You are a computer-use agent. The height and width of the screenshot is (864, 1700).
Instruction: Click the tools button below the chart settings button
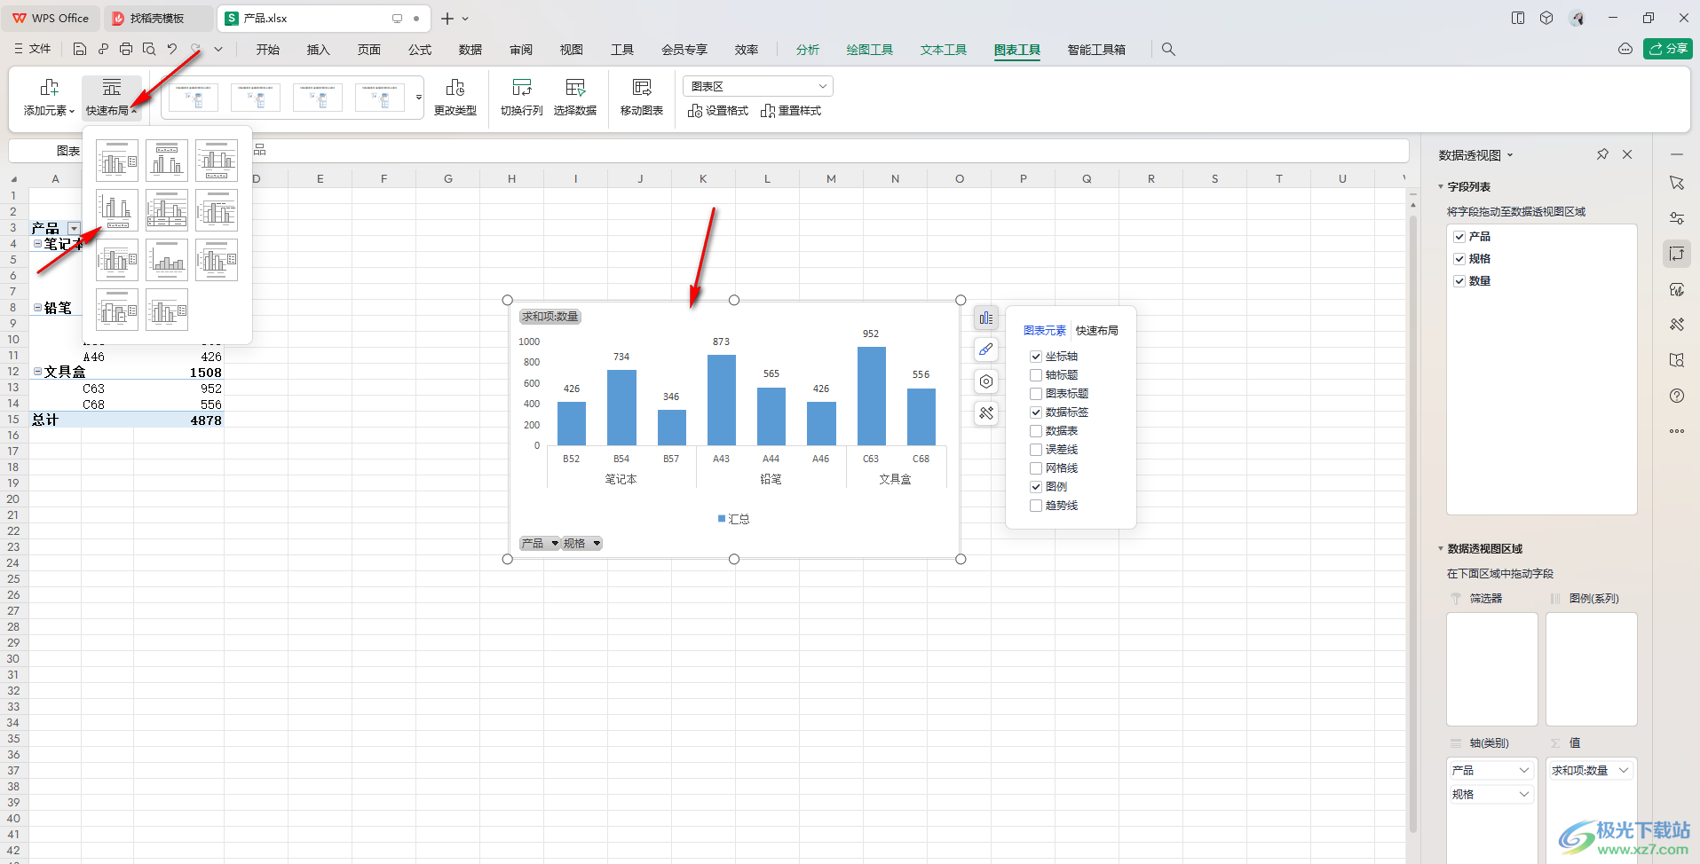[x=986, y=413]
